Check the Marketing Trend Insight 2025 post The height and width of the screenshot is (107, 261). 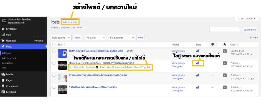(54, 63)
